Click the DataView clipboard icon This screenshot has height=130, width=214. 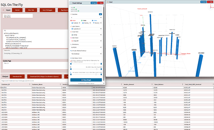tap(71, 14)
